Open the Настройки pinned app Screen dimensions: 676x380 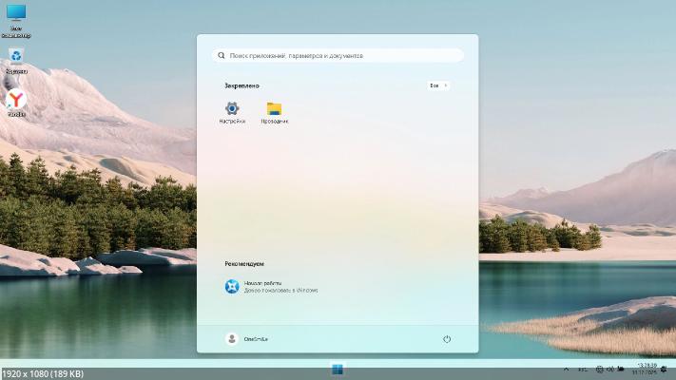coord(232,112)
